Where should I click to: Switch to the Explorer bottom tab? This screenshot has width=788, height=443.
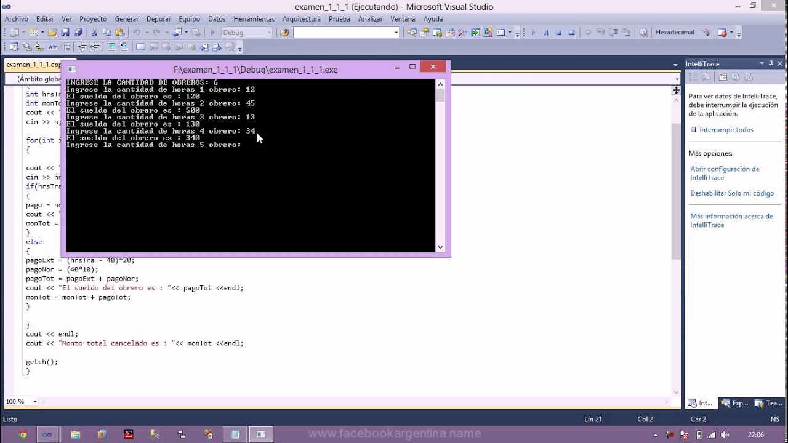pos(734,404)
